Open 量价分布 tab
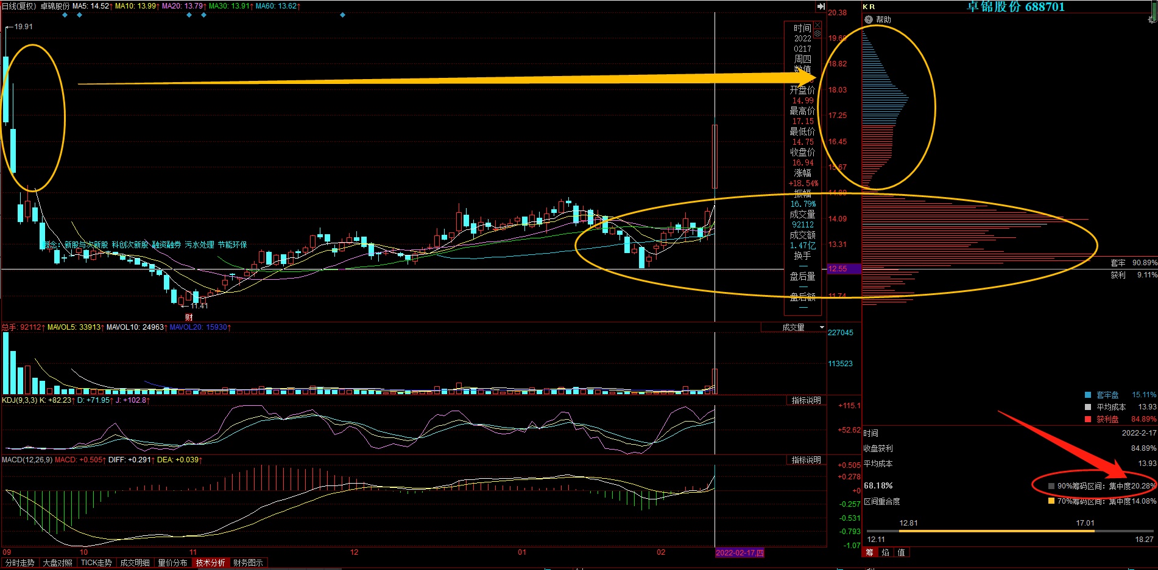This screenshot has width=1158, height=570. (x=173, y=563)
